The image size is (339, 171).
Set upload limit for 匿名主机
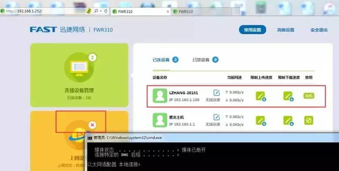261,121
